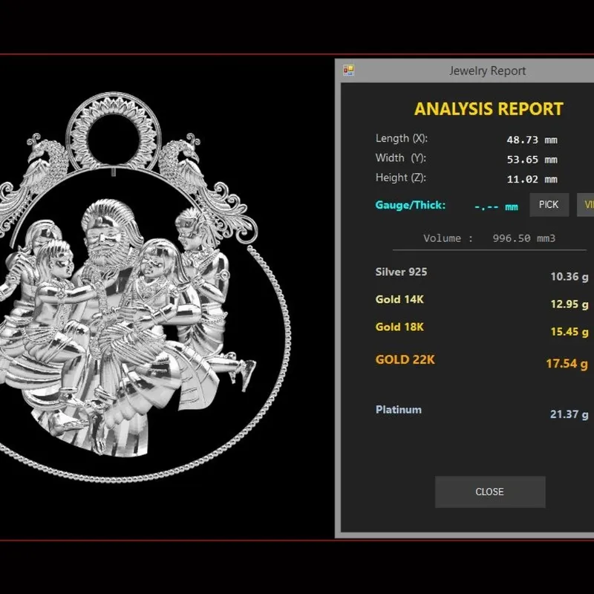Select the Height (Z) value 11.02 mm
594x594 pixels.
point(532,179)
